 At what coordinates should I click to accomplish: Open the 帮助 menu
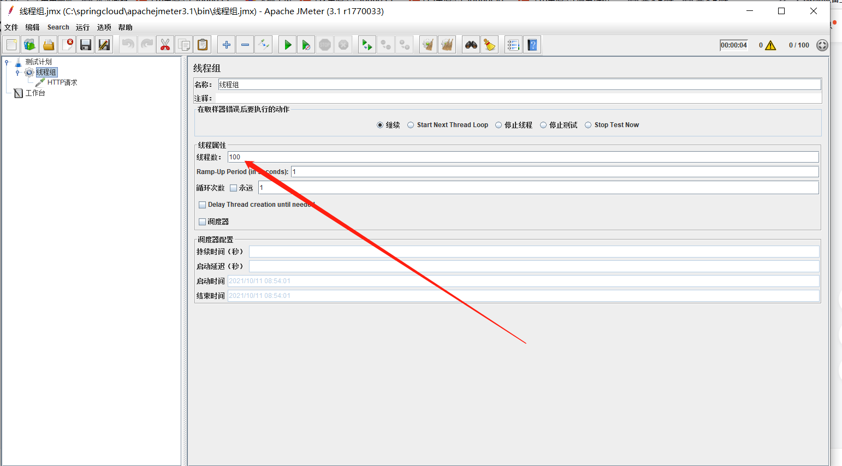[x=125, y=27]
